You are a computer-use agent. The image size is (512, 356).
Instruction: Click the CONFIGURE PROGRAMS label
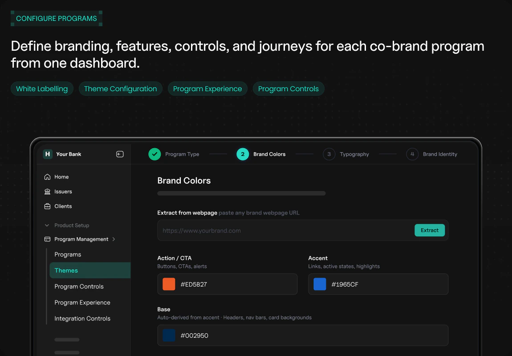(57, 19)
